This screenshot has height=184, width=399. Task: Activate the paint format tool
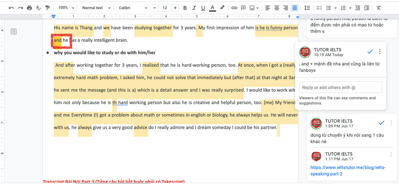48,8
